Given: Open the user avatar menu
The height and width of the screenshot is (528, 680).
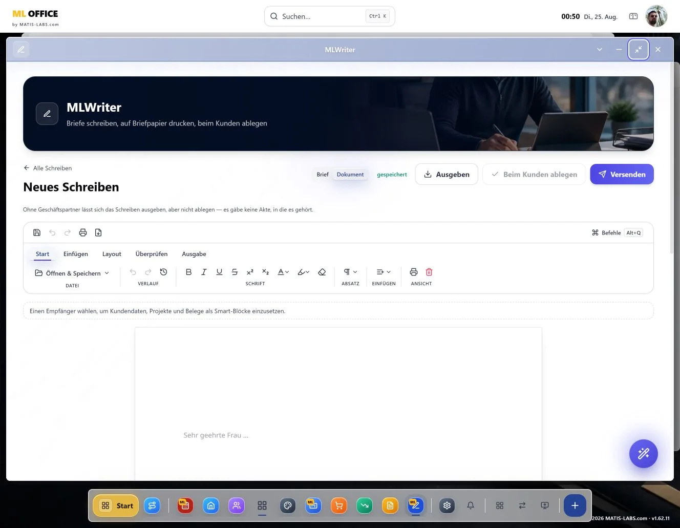Looking at the screenshot, I should click(x=656, y=16).
